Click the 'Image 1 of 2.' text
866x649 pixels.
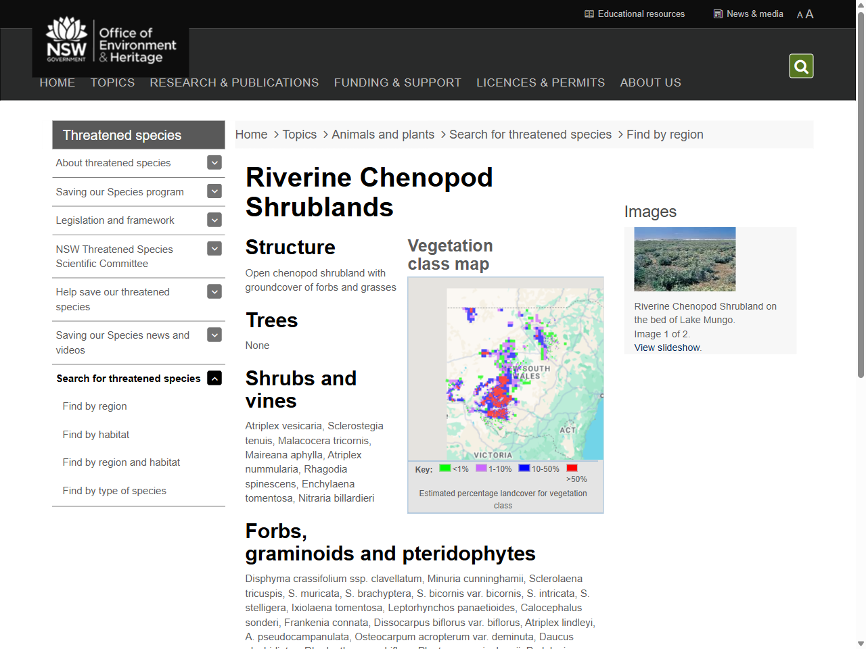point(662,334)
